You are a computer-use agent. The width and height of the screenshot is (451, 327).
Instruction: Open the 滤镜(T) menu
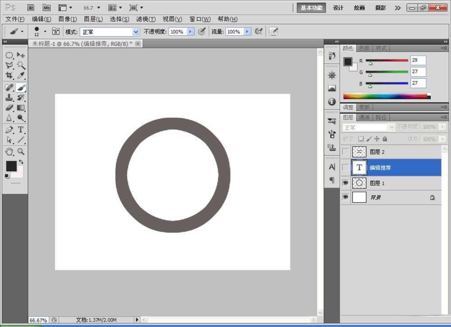tap(146, 19)
